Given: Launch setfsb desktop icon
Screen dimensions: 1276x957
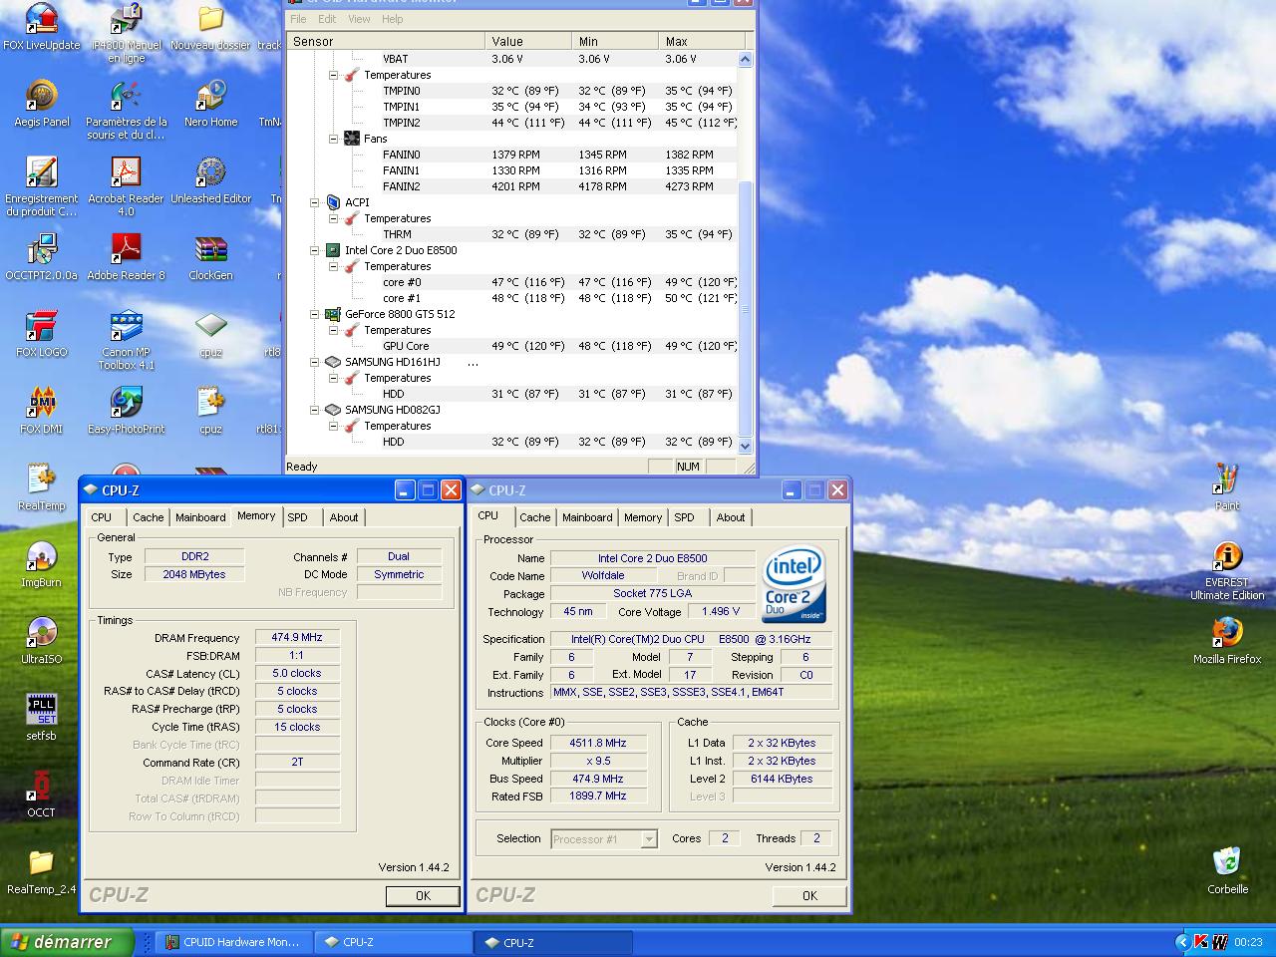Looking at the screenshot, I should [41, 718].
